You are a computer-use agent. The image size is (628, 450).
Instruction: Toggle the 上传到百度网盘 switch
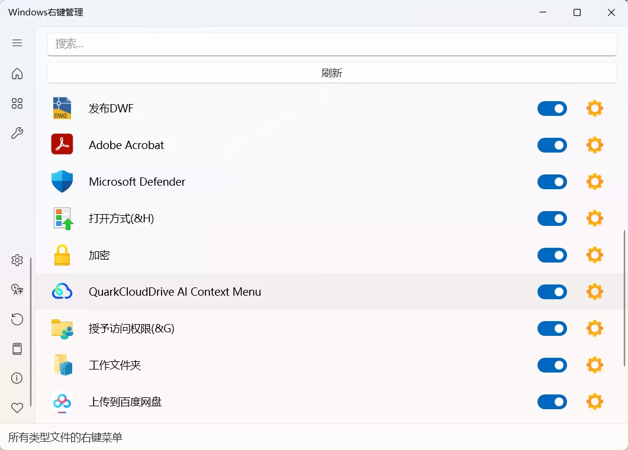(x=552, y=402)
